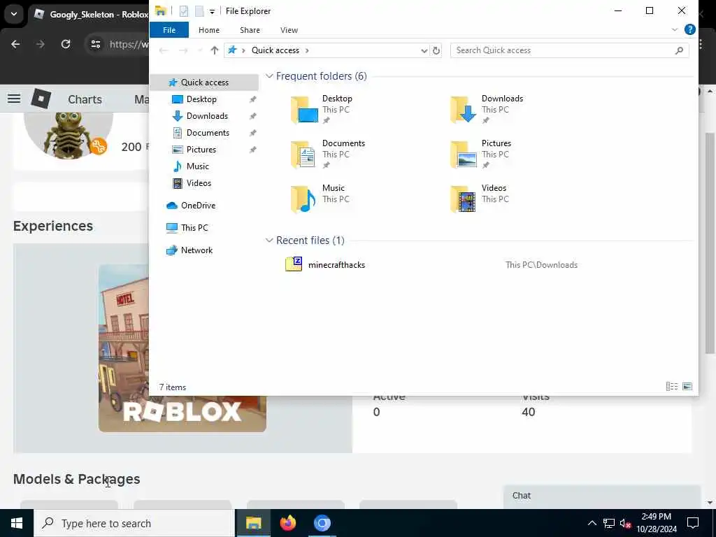This screenshot has height=537, width=716.
Task: Open the Chrome tab search dropdown
Action: coord(14,14)
